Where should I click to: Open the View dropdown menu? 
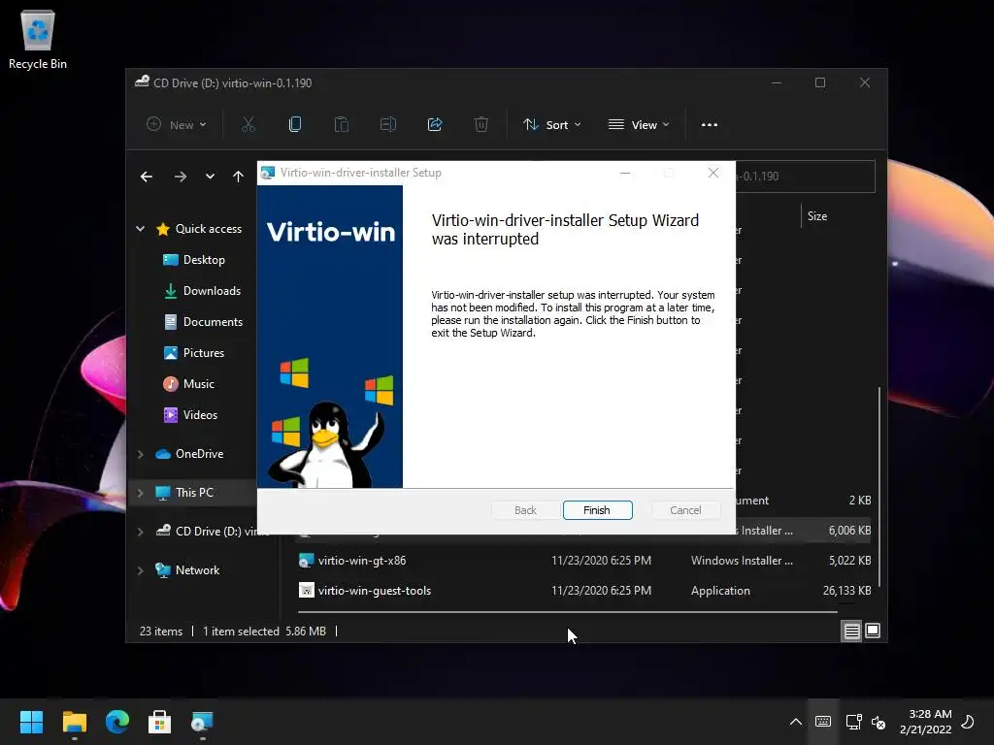[x=639, y=125]
